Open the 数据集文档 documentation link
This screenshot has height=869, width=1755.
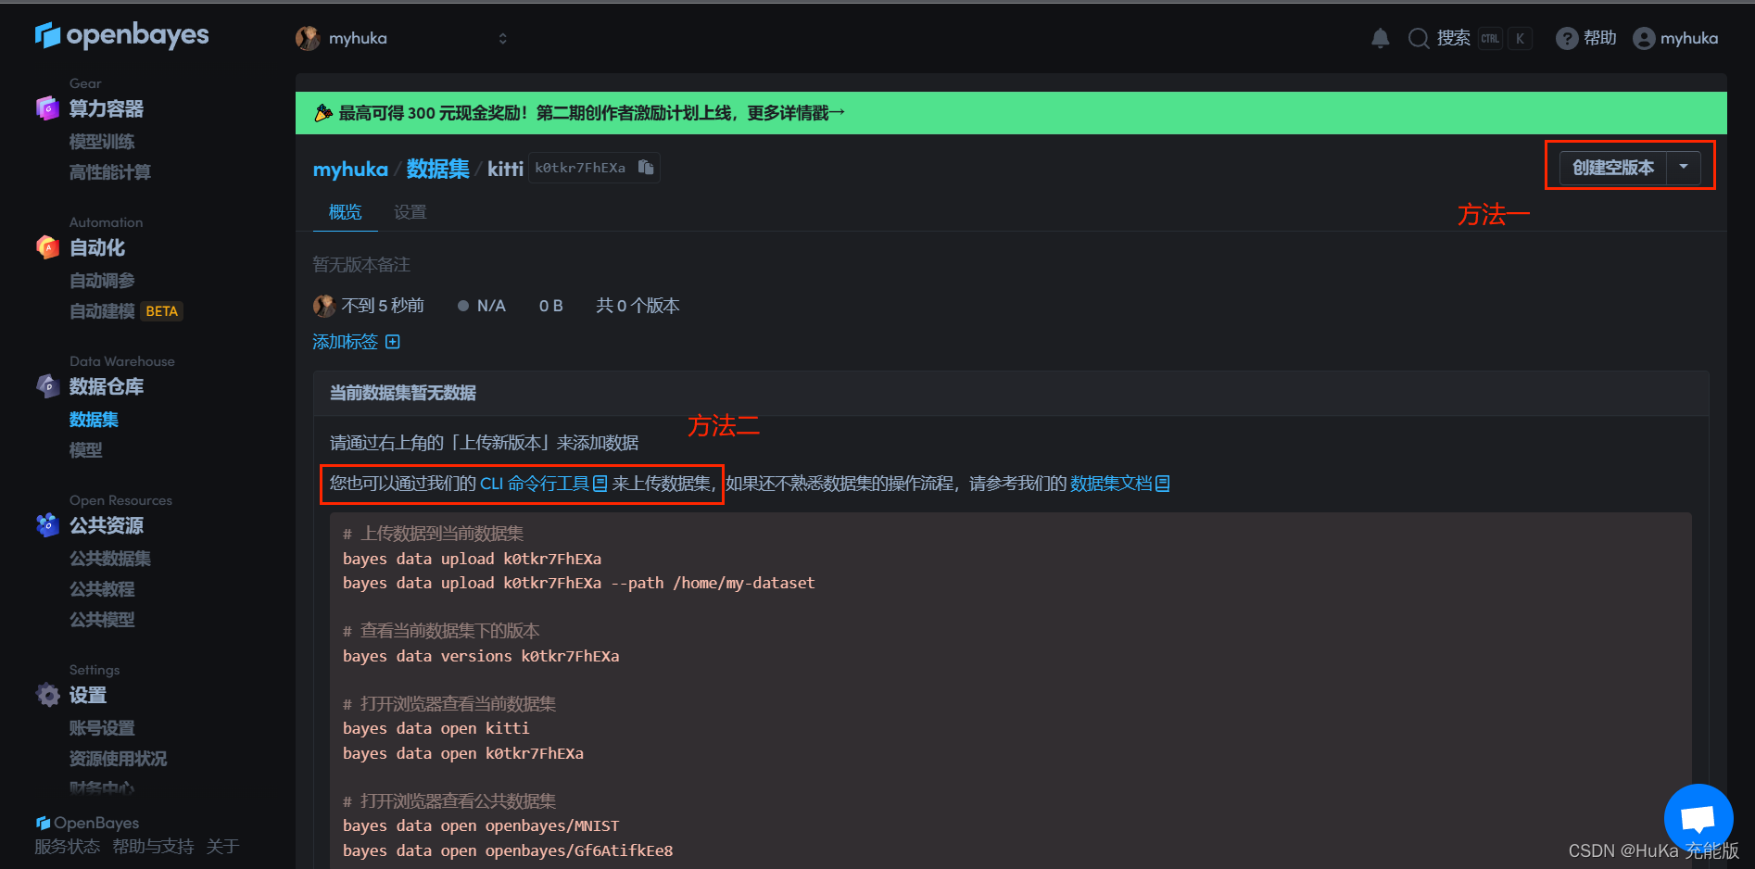pyautogui.click(x=1113, y=483)
